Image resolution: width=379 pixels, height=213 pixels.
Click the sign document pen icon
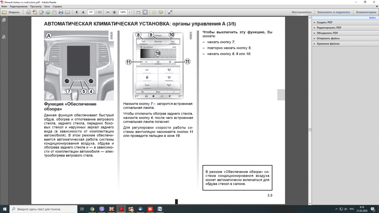pos(41,12)
